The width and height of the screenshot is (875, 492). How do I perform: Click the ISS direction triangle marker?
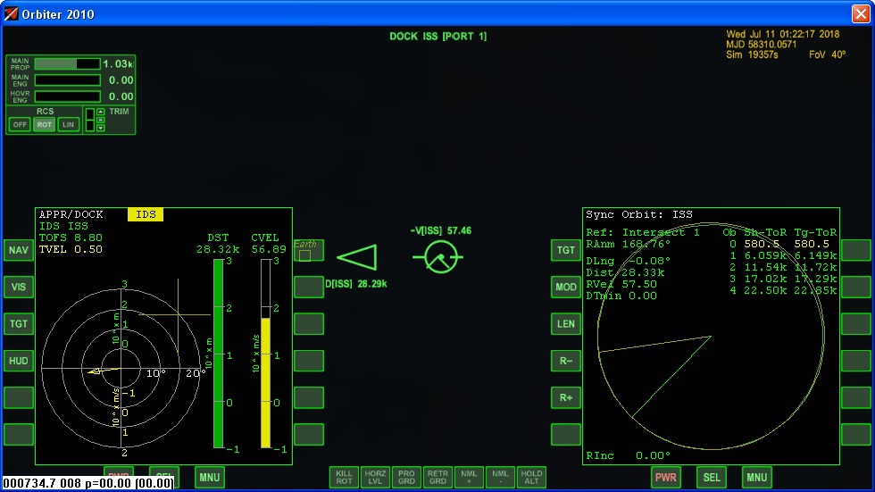pyautogui.click(x=357, y=257)
